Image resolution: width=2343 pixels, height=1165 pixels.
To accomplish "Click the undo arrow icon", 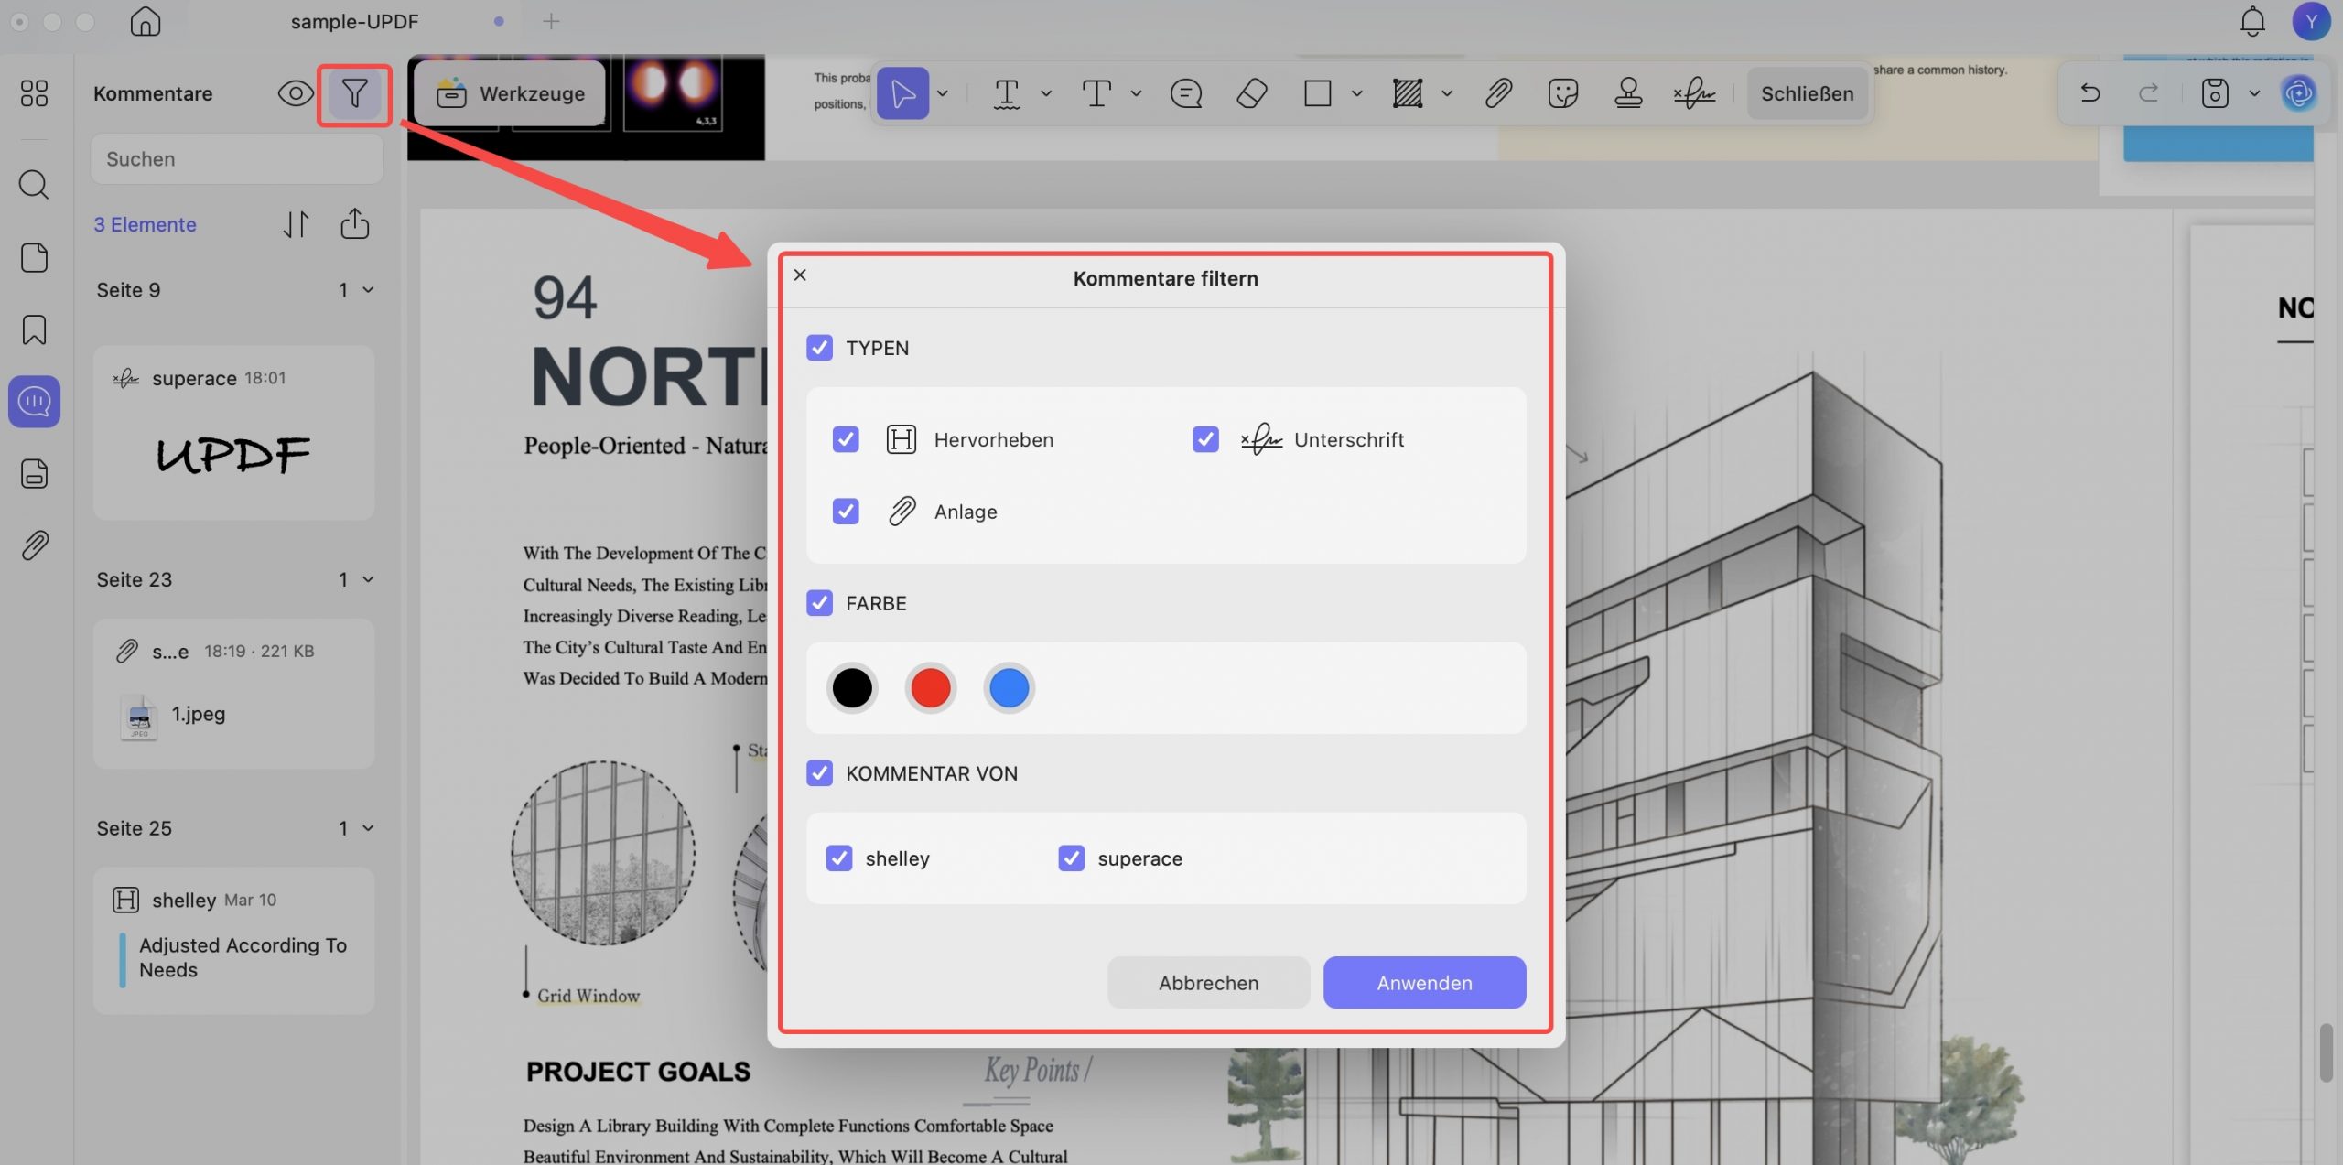I will click(2089, 92).
